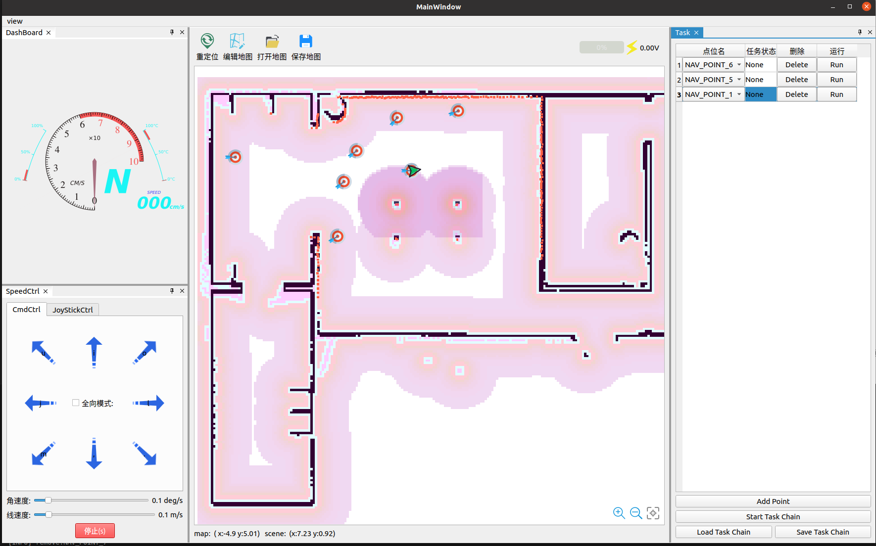Image resolution: width=876 pixels, height=546 pixels.
Task: Save the map with the floppy icon
Action: (x=306, y=41)
